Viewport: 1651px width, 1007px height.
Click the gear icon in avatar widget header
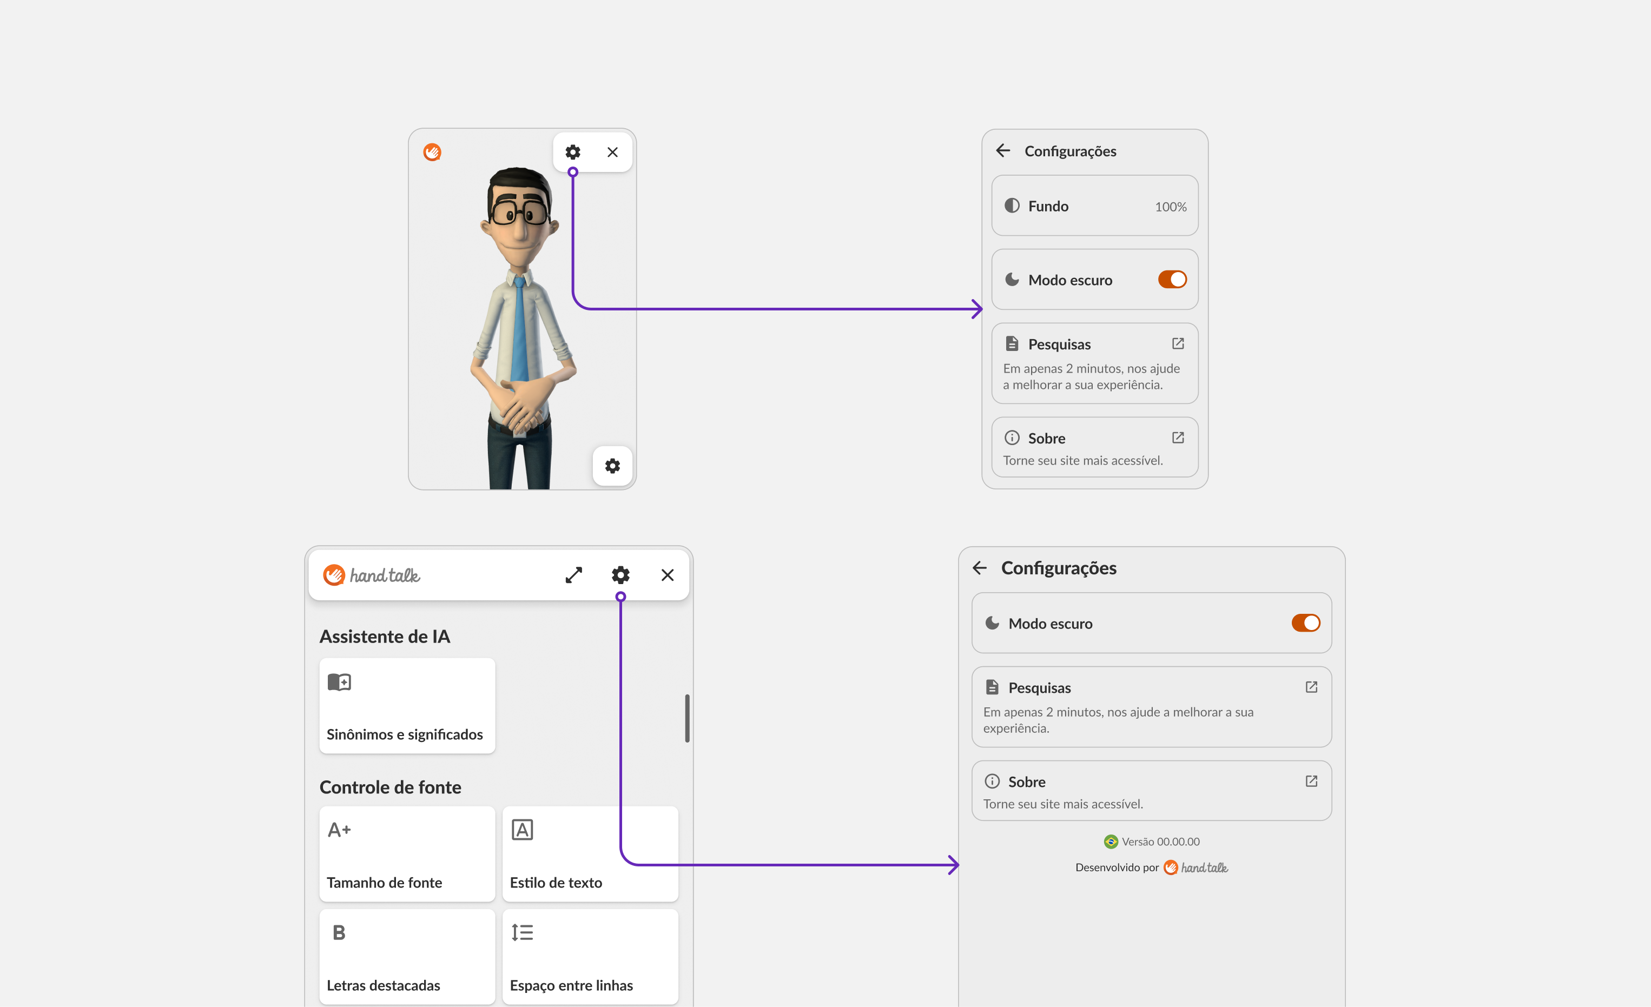coord(572,152)
